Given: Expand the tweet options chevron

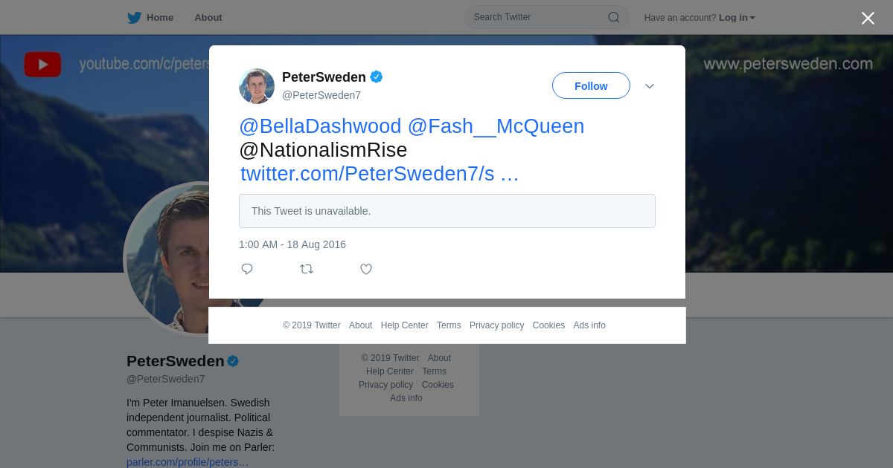Looking at the screenshot, I should click(x=650, y=86).
